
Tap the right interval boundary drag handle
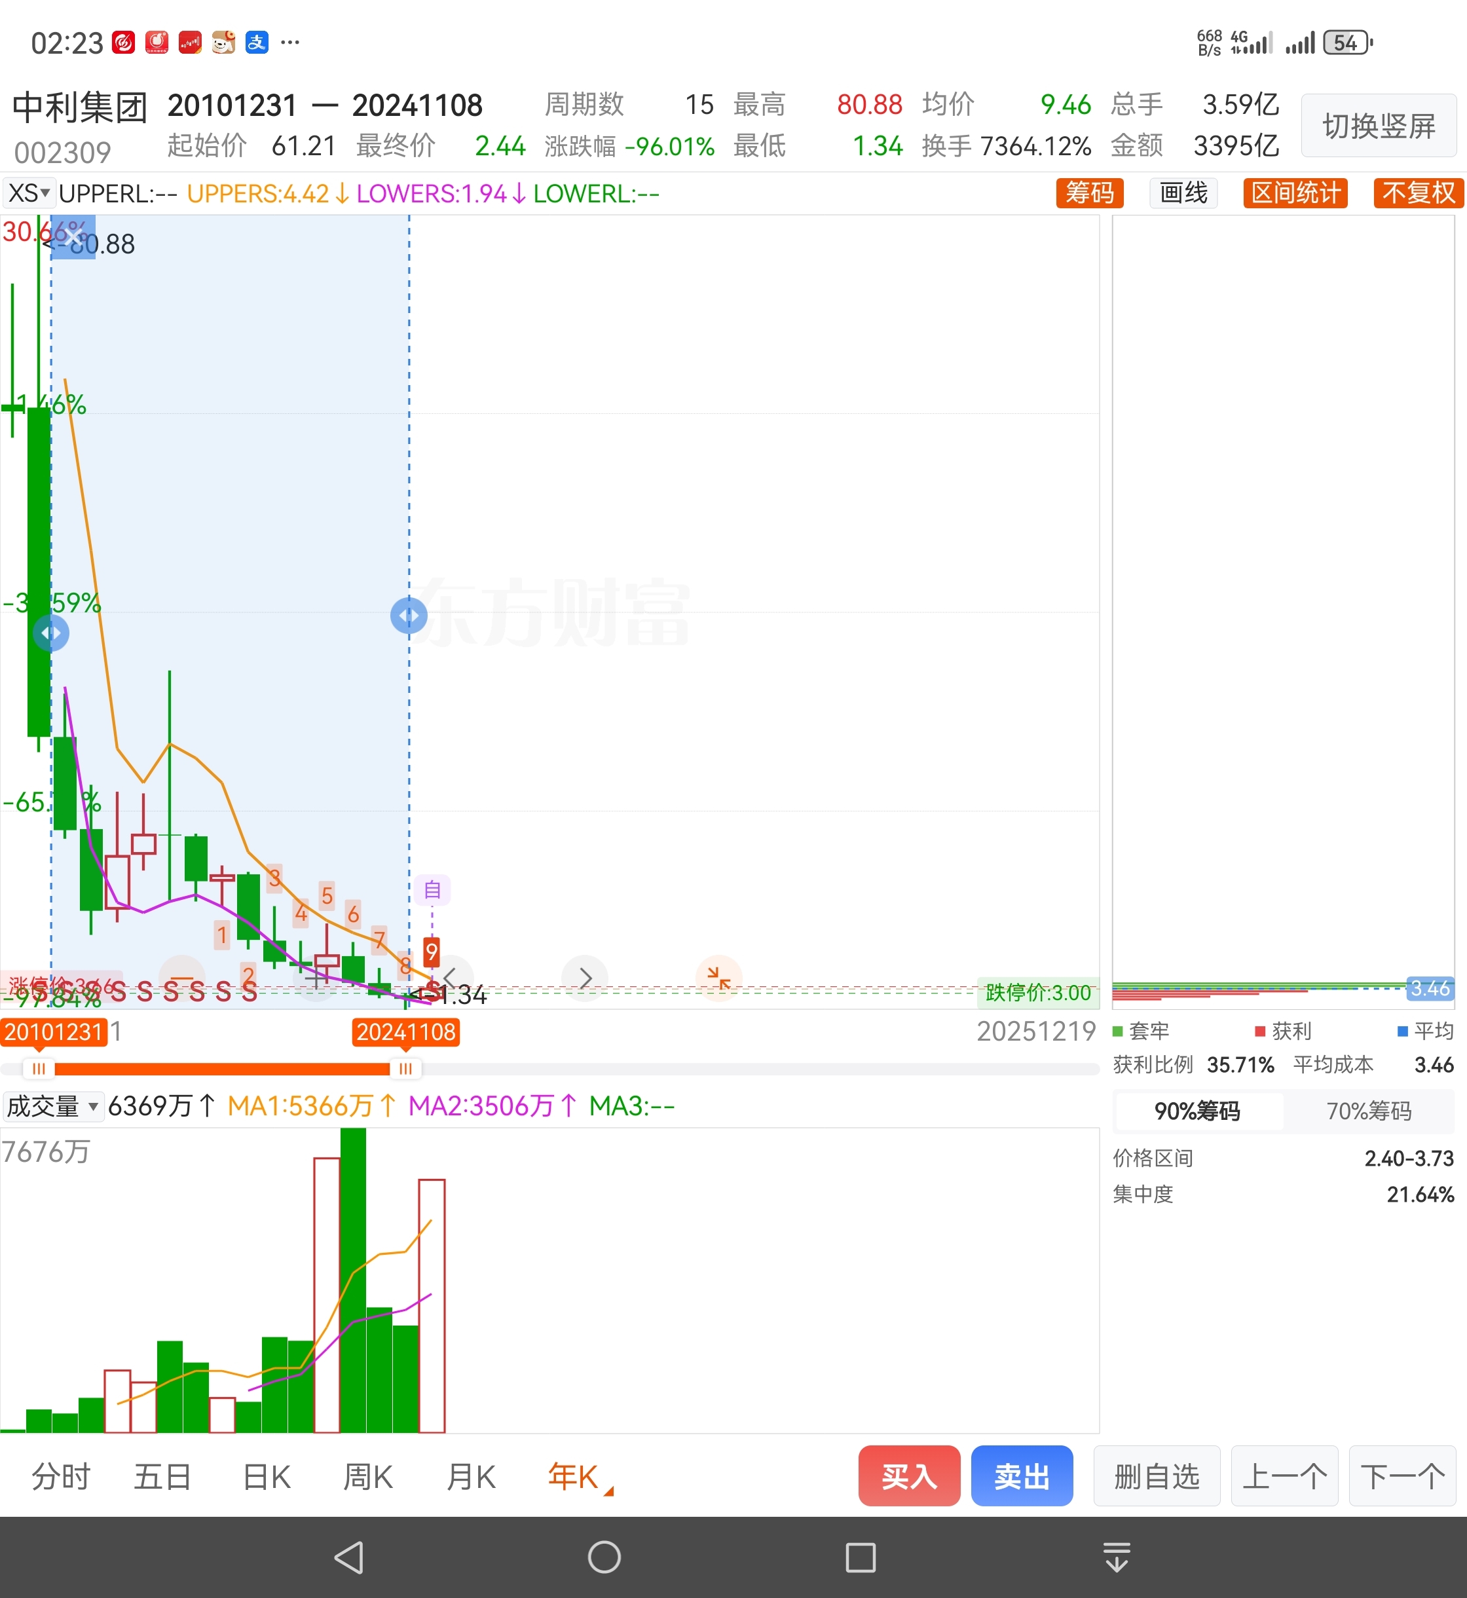409,616
